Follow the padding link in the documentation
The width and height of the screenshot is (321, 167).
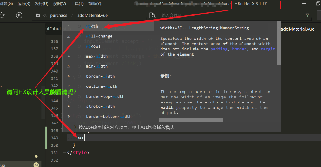point(219,49)
